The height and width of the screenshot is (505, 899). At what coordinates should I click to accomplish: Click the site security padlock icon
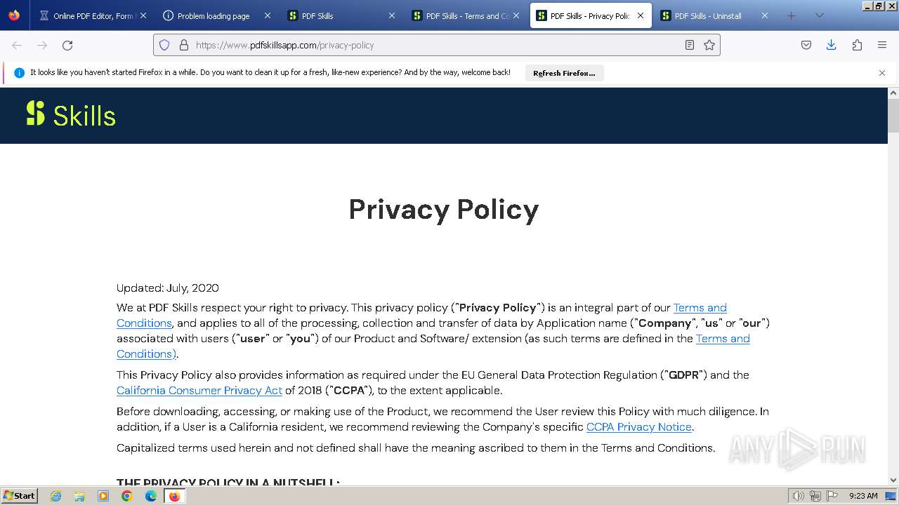click(184, 45)
